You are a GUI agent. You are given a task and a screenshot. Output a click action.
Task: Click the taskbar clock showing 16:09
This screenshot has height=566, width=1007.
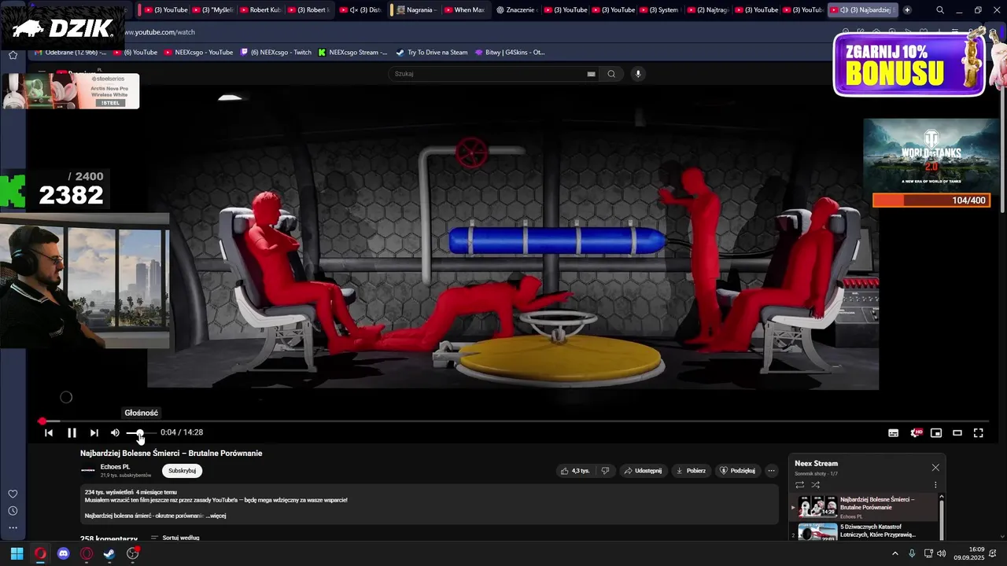(969, 553)
